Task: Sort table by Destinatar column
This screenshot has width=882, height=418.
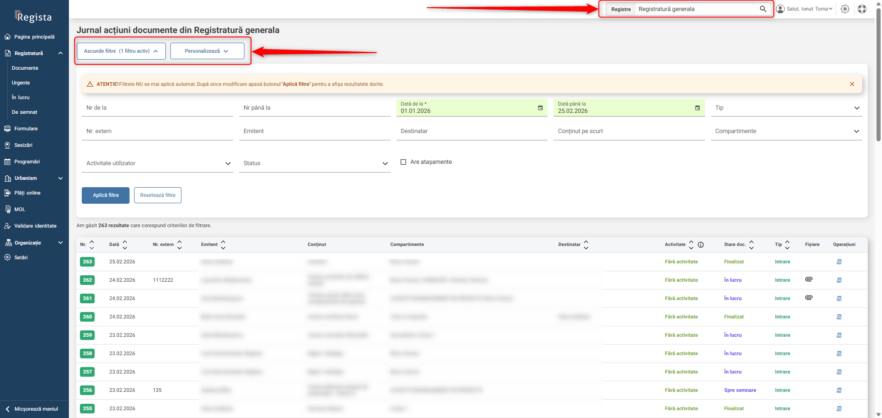Action: (586, 245)
